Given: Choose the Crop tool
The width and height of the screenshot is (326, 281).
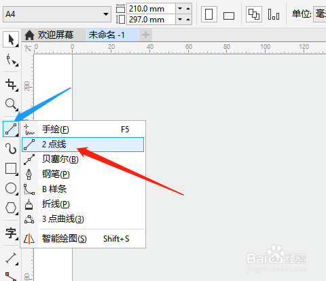Looking at the screenshot, I should pos(12,85).
